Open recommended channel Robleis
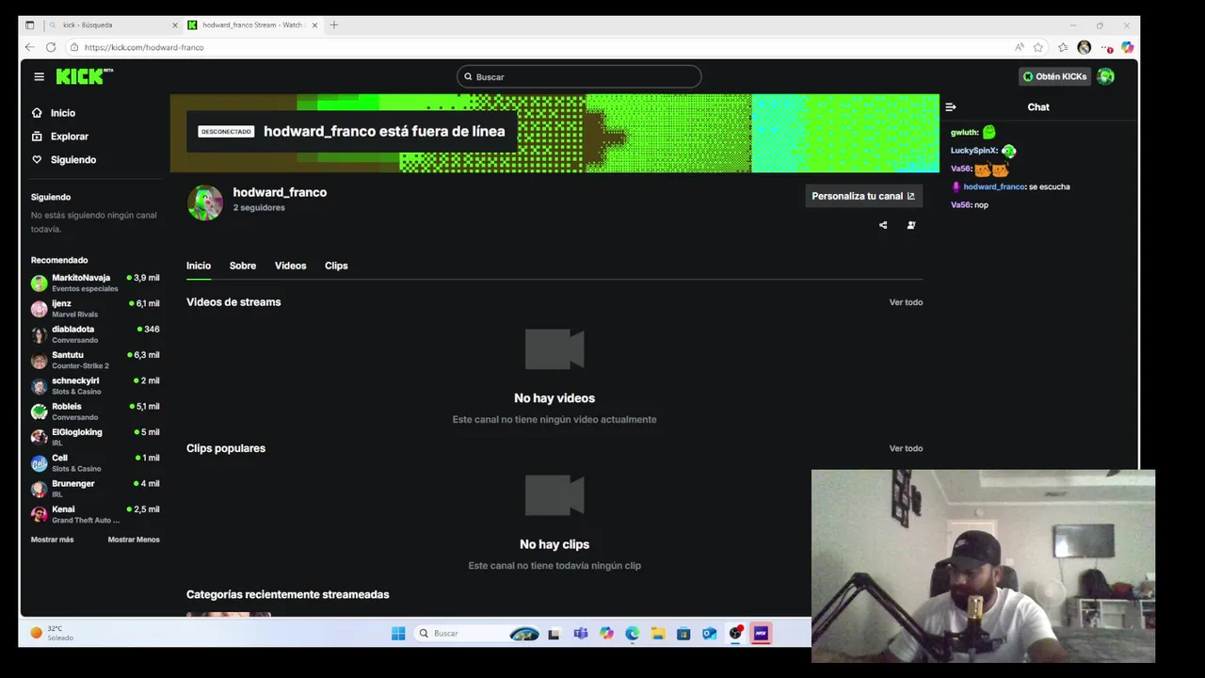 [95, 412]
